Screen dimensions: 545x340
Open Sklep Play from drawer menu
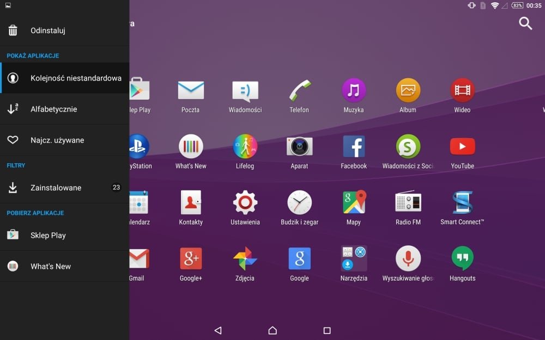pos(65,235)
